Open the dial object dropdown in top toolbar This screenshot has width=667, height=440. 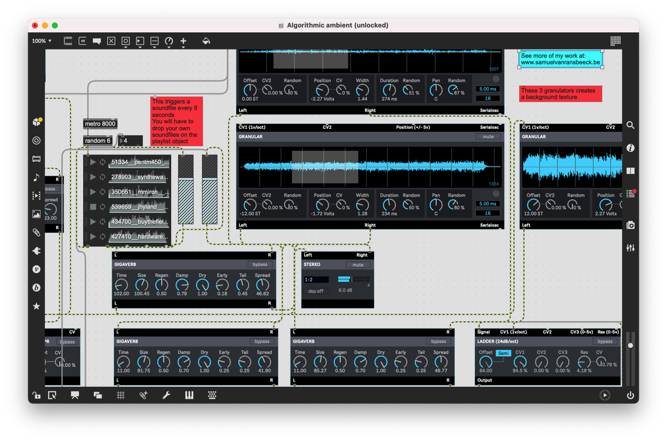[x=169, y=42]
